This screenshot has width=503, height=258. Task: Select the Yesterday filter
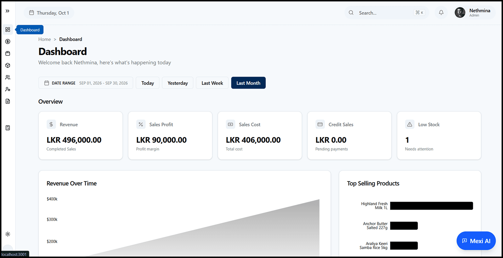point(178,83)
